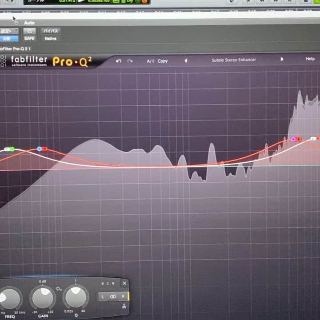The height and width of the screenshot is (320, 320).
Task: Toggle the A/B state switch
Action: (x=150, y=61)
